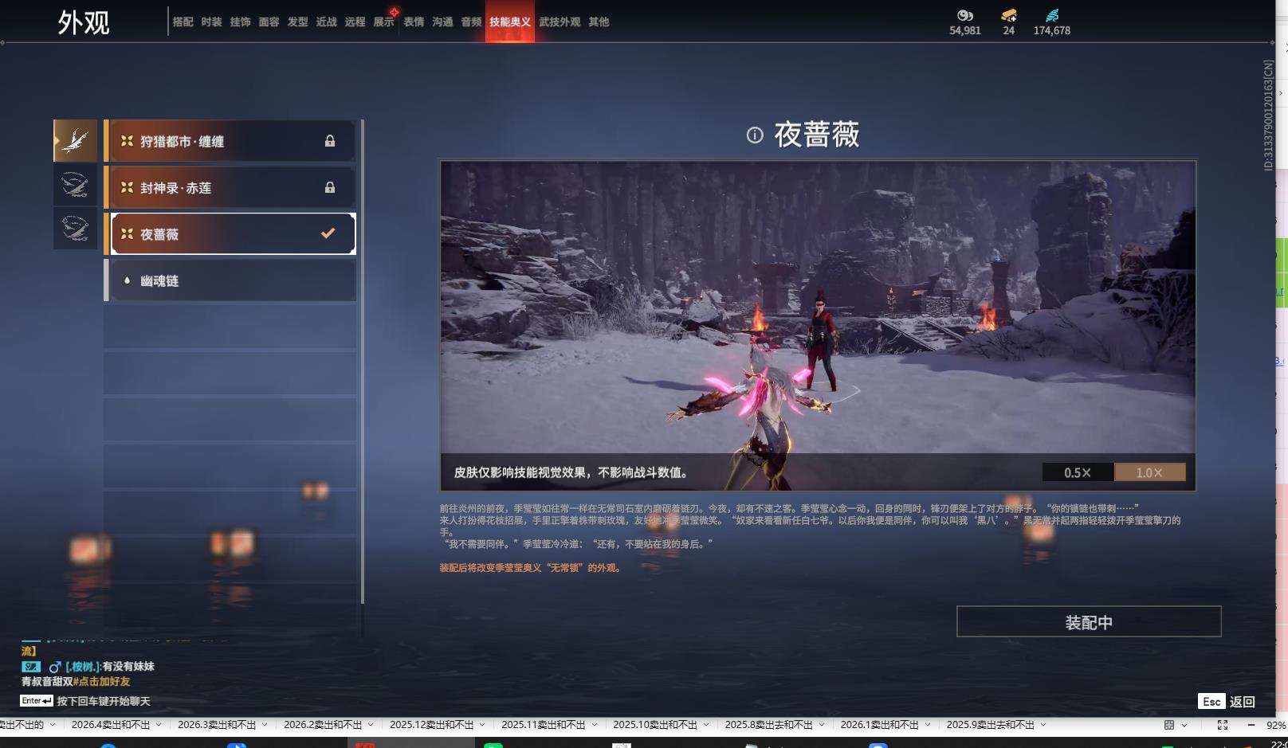Click the orange text 装配后将改变季莹莹奥义"无常锁"的外观。
Screen dimensions: 1288x748
[532, 568]
